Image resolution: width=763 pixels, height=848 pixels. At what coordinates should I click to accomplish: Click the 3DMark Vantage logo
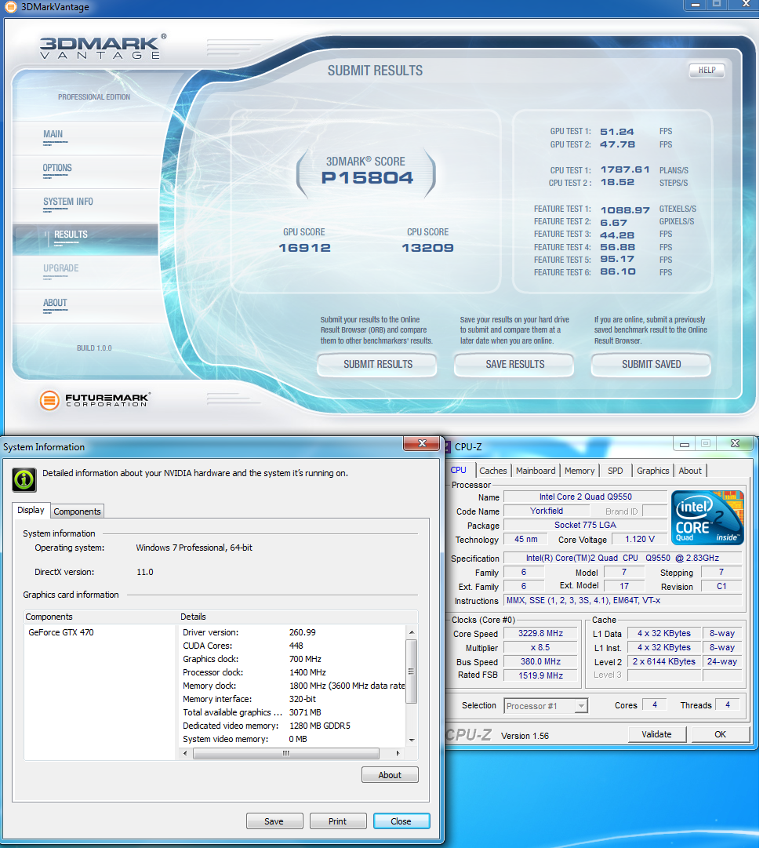103,47
